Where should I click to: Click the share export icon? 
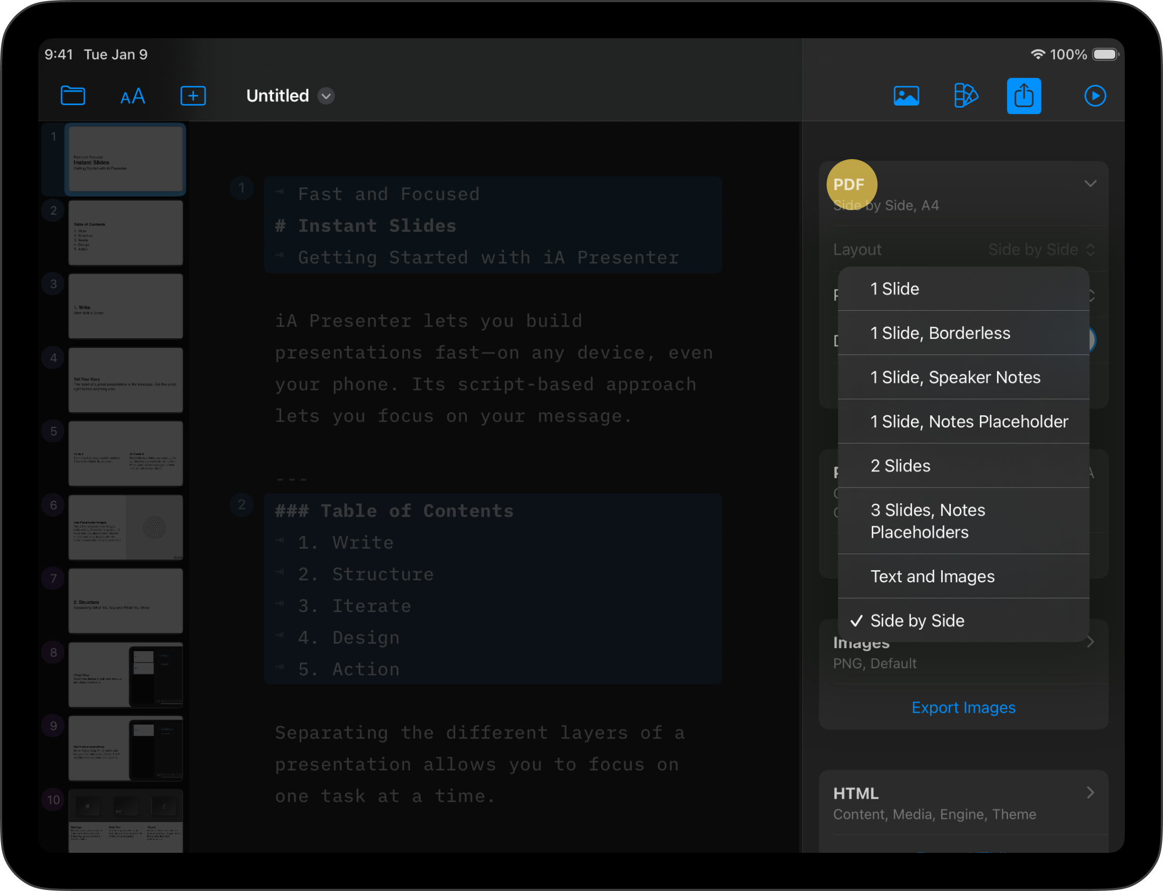click(1023, 96)
